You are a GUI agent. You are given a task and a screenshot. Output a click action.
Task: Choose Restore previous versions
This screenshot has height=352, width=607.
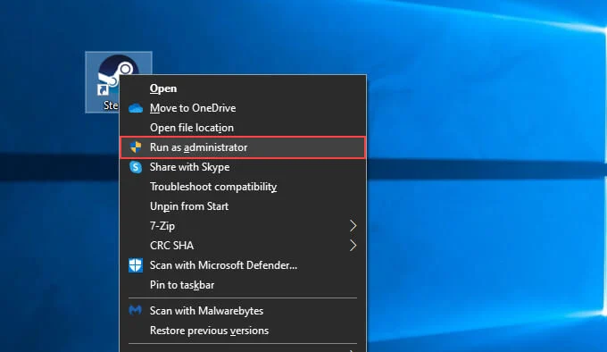pyautogui.click(x=243, y=331)
